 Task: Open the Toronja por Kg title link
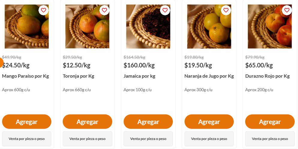point(78,76)
